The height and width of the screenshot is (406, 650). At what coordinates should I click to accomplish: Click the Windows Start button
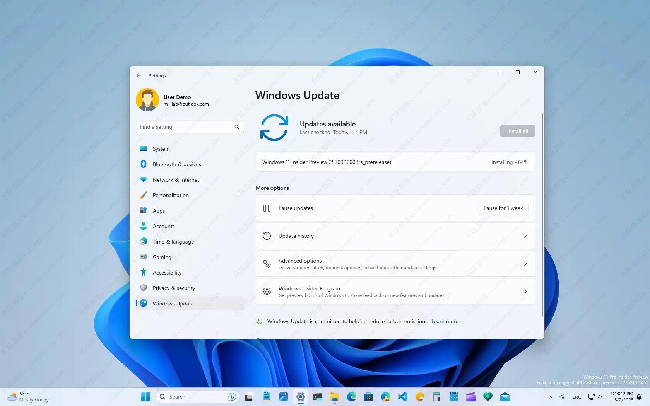click(145, 397)
